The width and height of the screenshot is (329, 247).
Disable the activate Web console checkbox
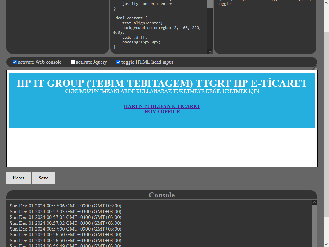15,62
